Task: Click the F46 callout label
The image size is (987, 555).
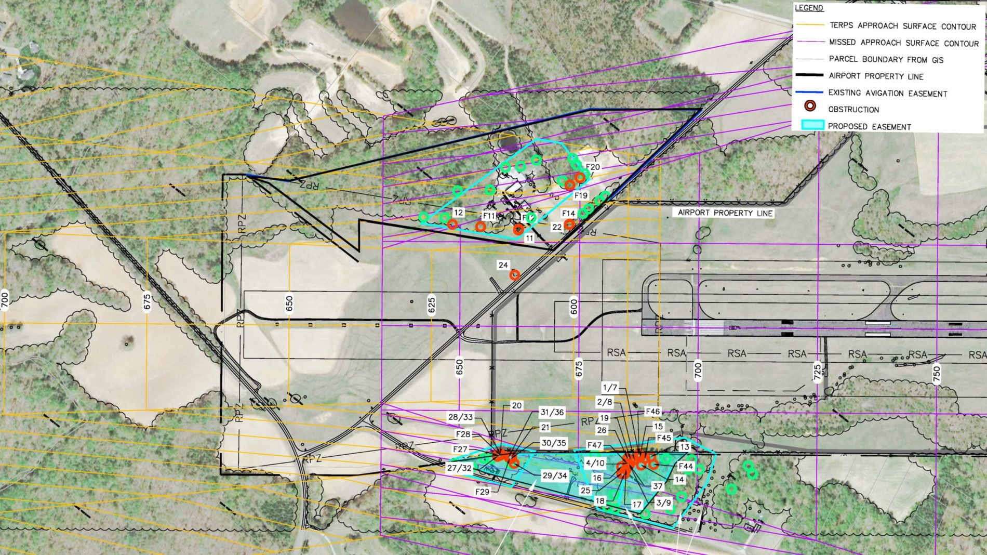Action: [x=652, y=412]
